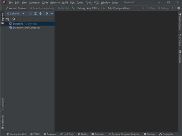This screenshot has height=136, width=182.
Task: Open the Code menu
Action: [45, 2]
